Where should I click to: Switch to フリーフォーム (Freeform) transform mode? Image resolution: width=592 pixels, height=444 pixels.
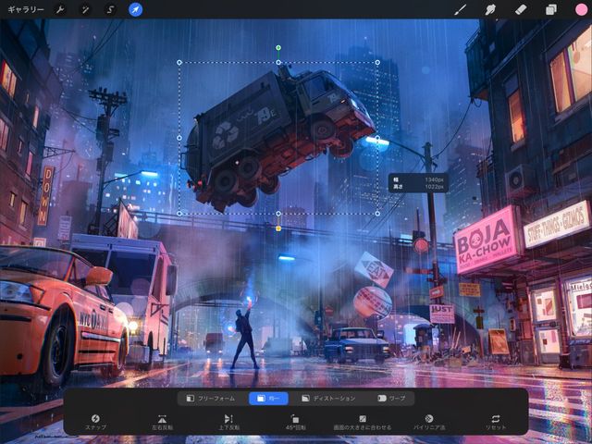(211, 399)
